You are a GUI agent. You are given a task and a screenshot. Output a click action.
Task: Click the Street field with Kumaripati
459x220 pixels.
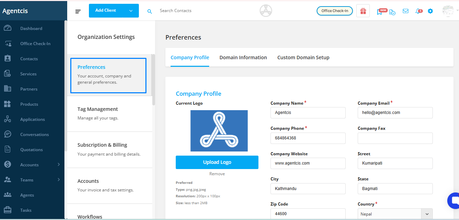click(x=395, y=163)
